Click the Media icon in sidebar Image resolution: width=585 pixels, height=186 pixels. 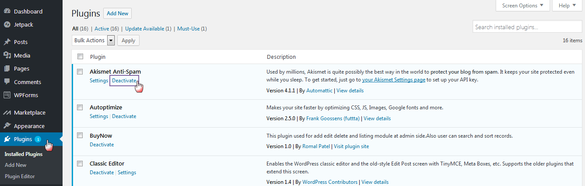(7, 55)
